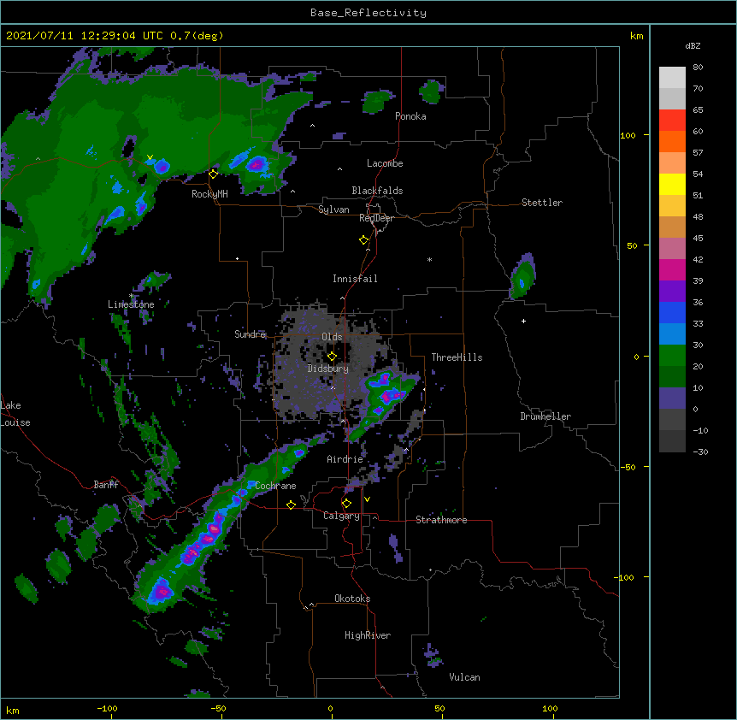Click the 33 dBZ light blue swatch
The image size is (737, 720).
coord(672,333)
